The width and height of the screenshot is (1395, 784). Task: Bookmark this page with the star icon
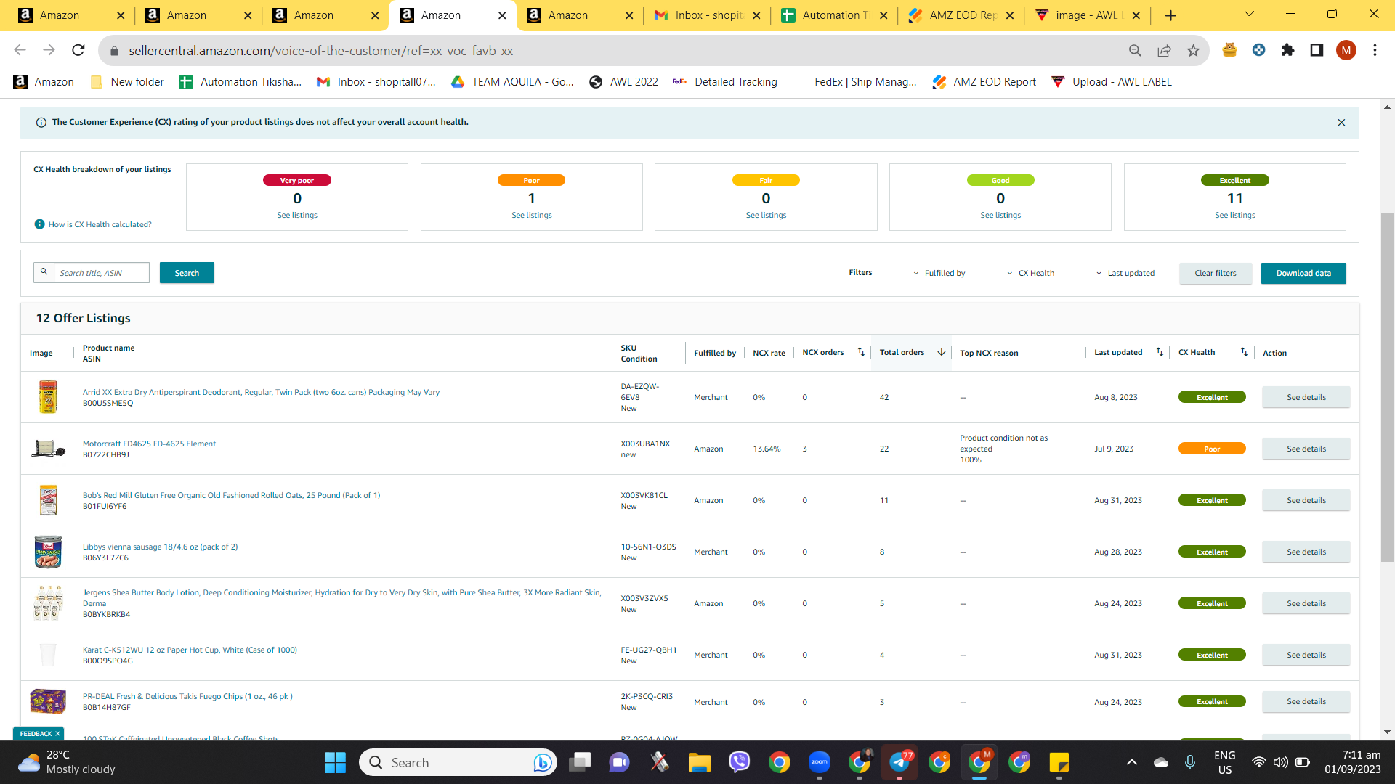pyautogui.click(x=1193, y=50)
